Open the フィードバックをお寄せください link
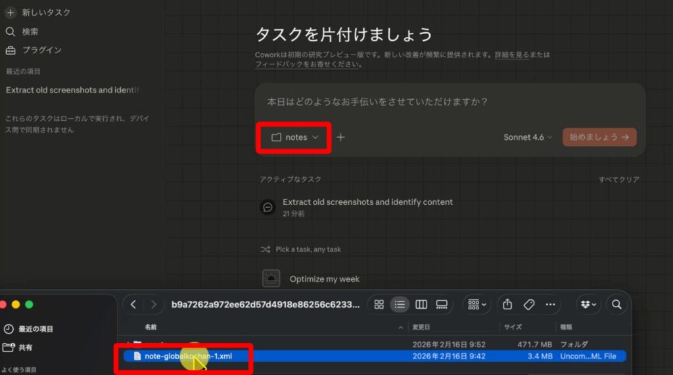673x375 pixels. 308,64
